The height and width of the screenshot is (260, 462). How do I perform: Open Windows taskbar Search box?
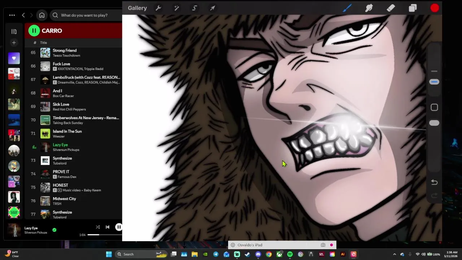coord(141,254)
